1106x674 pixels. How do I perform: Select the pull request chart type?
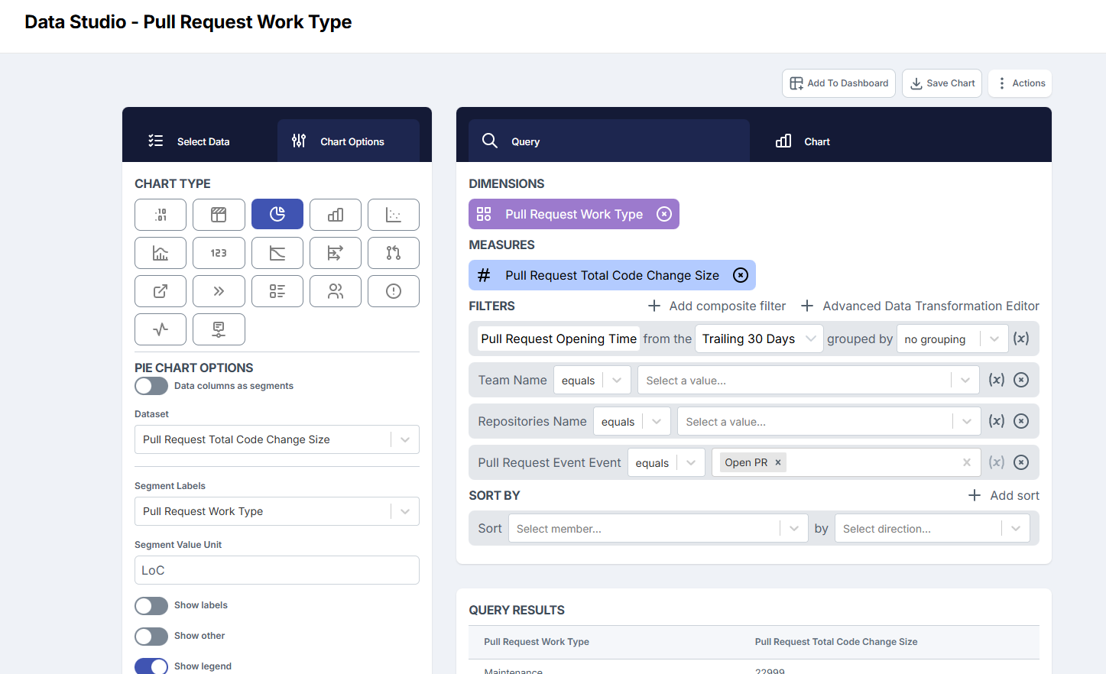click(394, 253)
